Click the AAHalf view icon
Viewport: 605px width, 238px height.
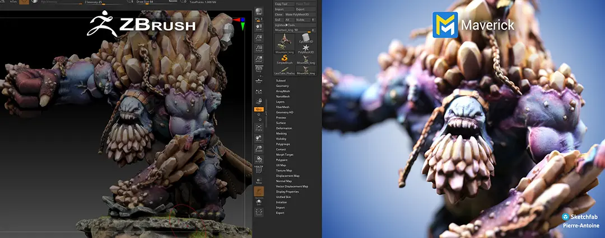tap(259, 59)
